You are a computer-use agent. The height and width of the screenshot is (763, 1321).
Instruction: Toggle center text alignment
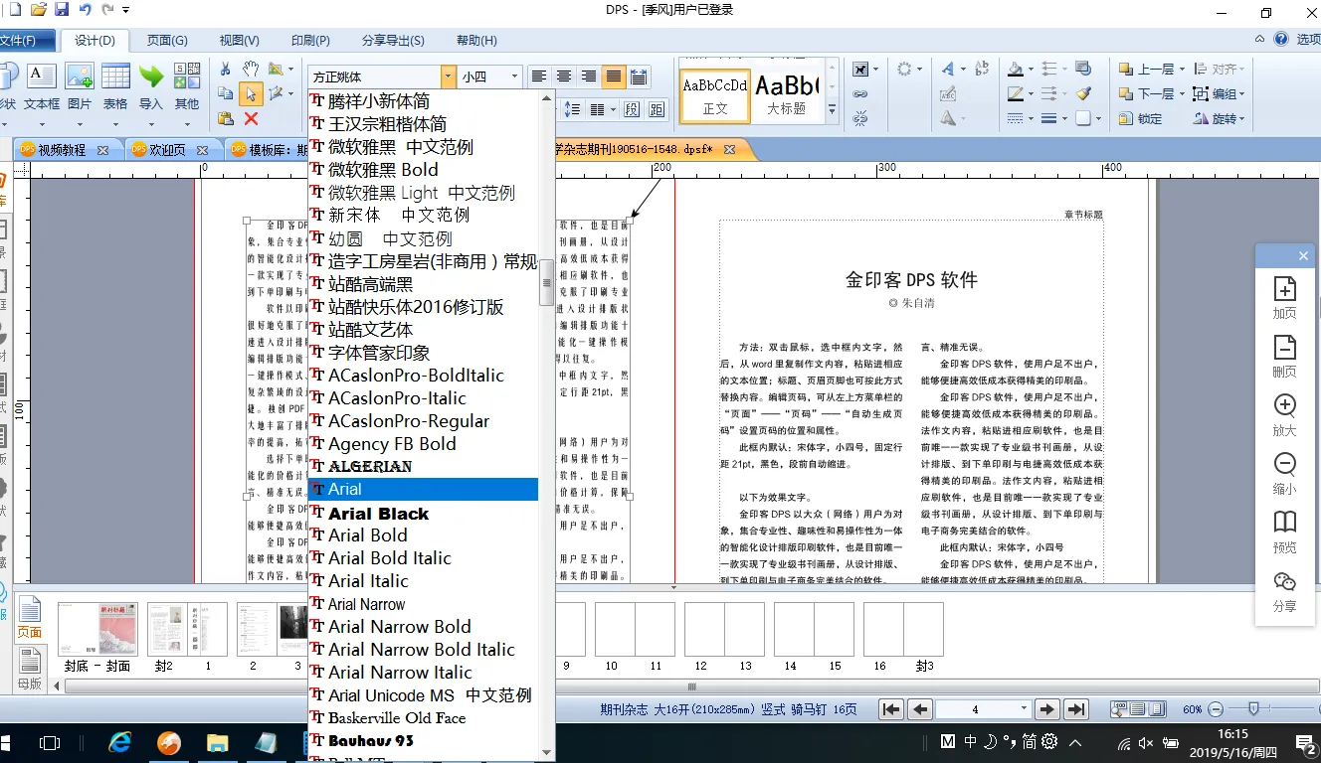coord(564,76)
